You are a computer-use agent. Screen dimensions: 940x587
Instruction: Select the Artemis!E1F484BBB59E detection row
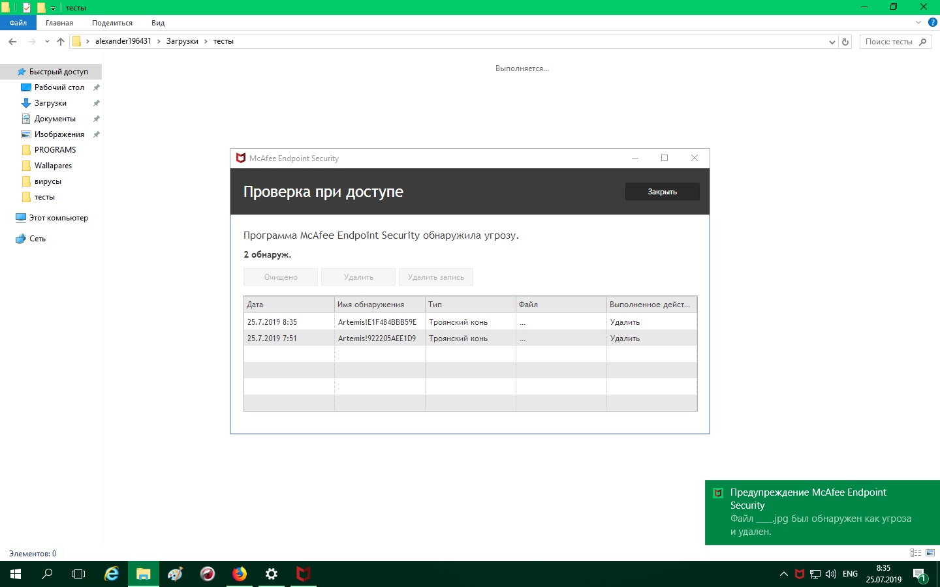[x=377, y=322]
